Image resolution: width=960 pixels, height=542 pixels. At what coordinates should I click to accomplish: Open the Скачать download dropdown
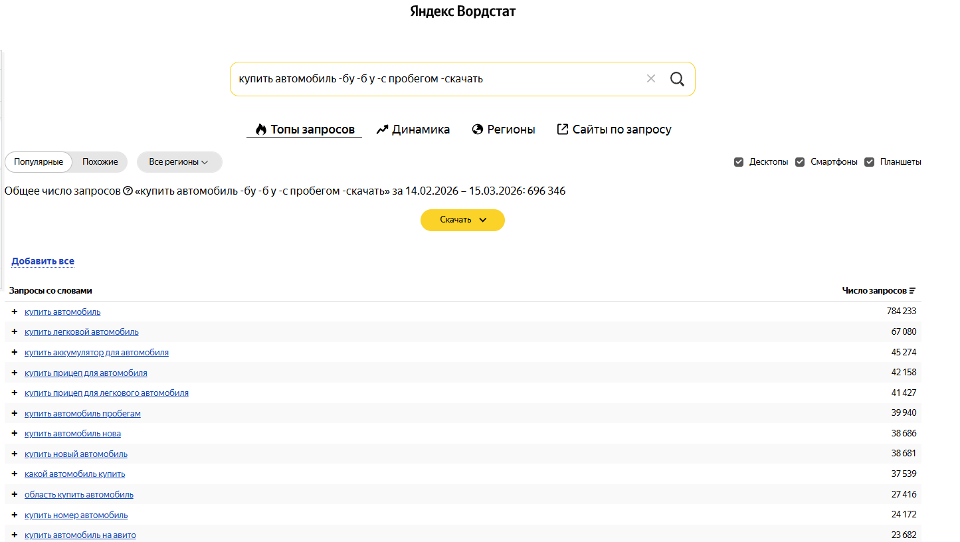462,220
